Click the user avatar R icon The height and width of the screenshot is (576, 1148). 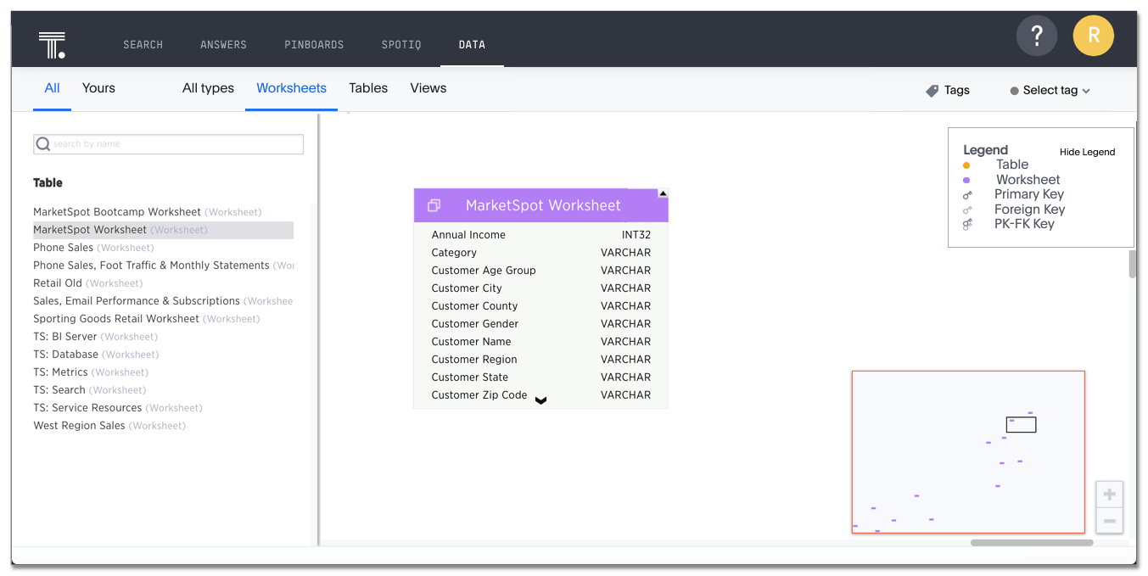1093,35
